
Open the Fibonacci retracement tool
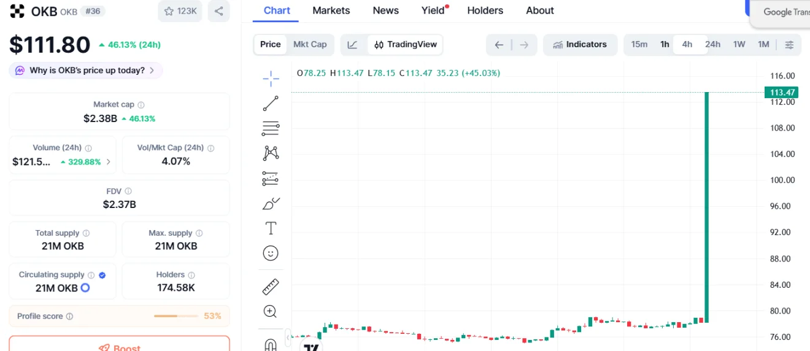[271, 128]
